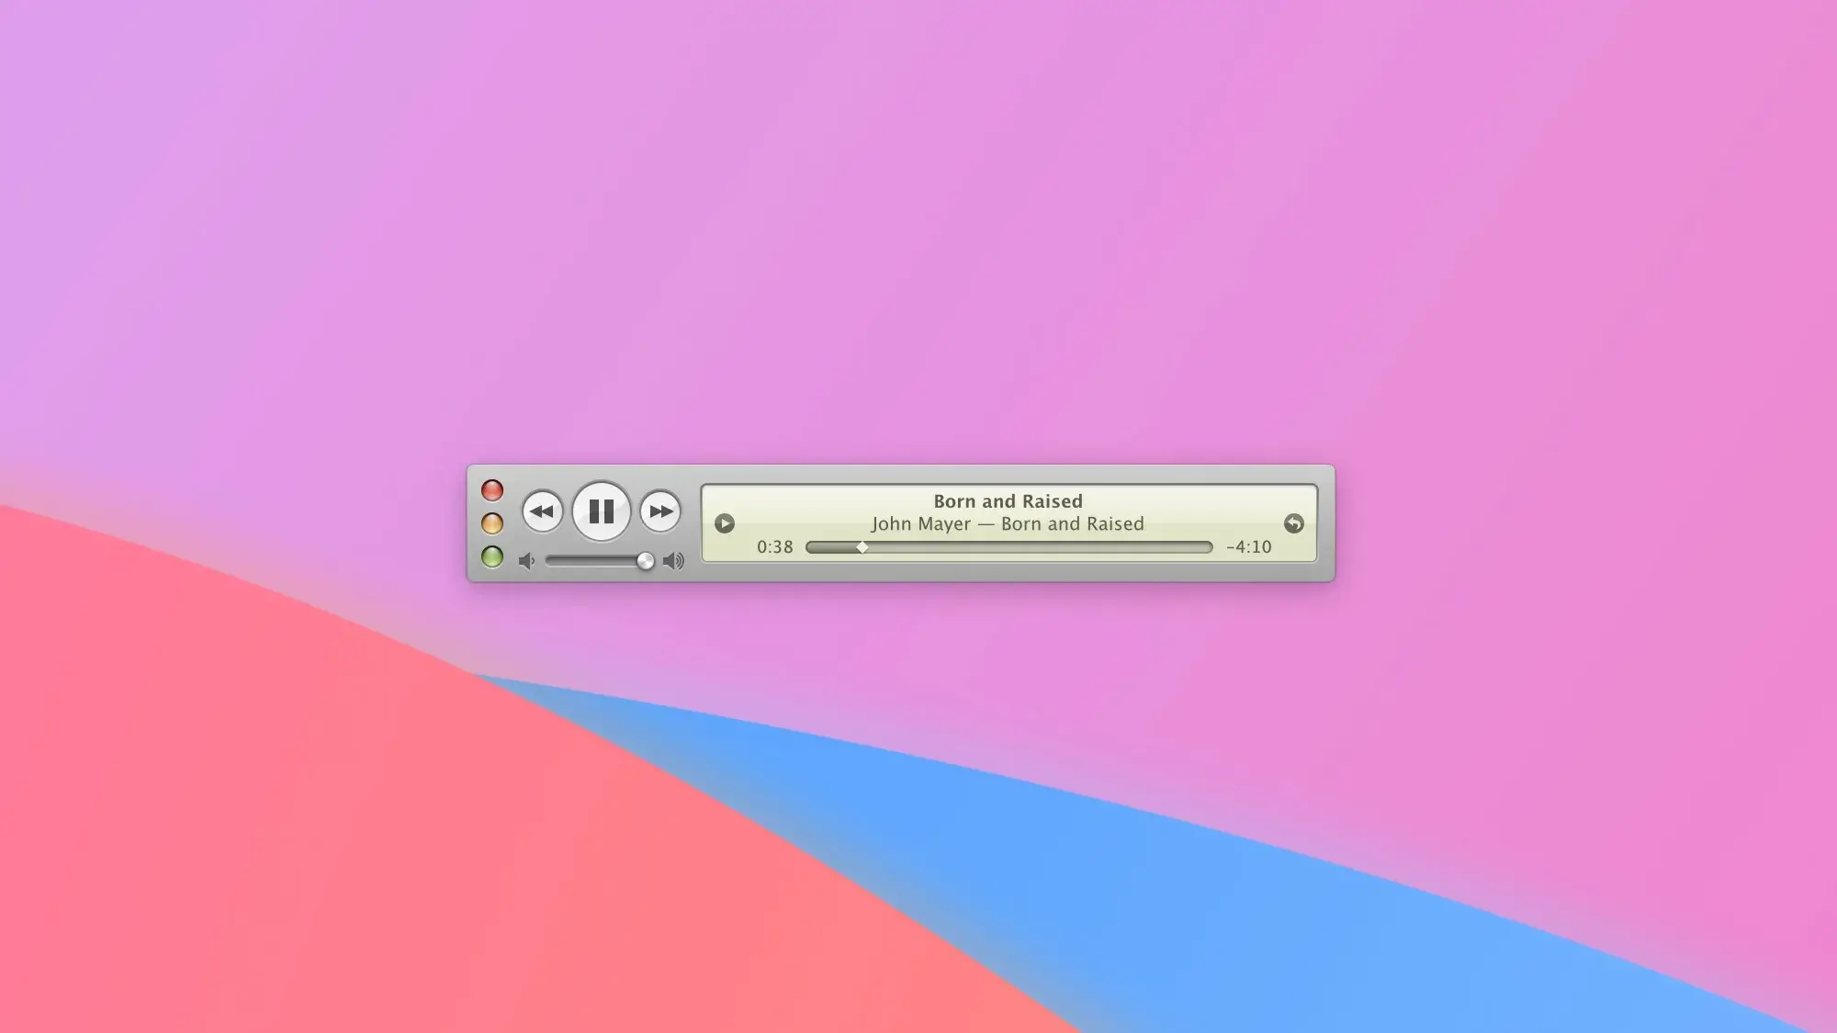Viewport: 1837px width, 1033px height.
Task: Click the played portion of the progress bar
Action: pyautogui.click(x=831, y=547)
